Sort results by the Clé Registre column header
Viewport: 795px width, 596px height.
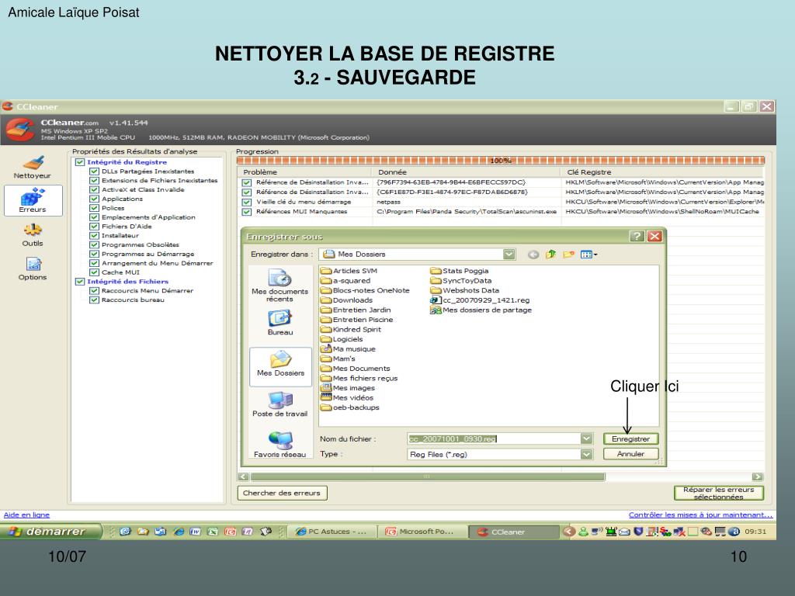[x=664, y=172]
